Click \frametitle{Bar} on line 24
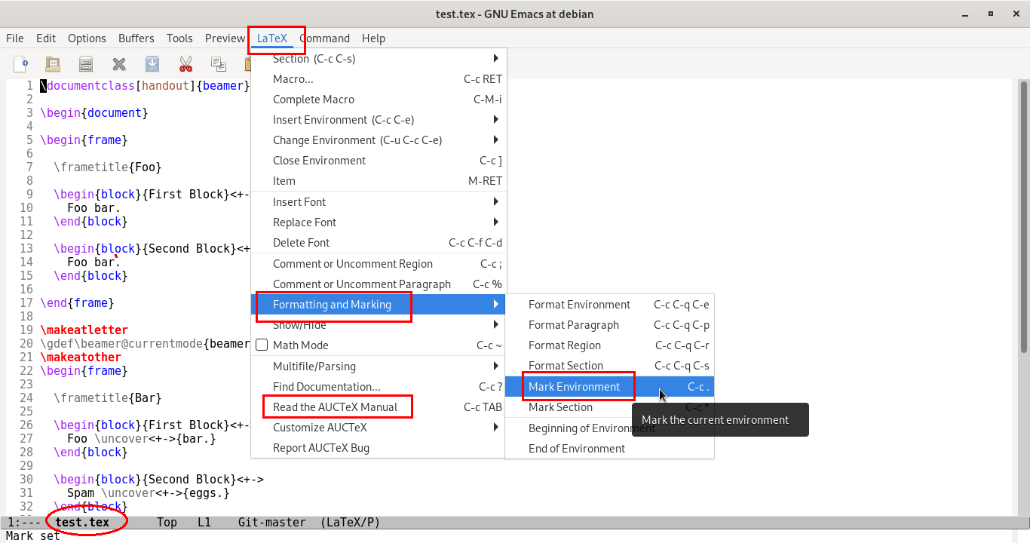The height and width of the screenshot is (543, 1030). click(108, 397)
